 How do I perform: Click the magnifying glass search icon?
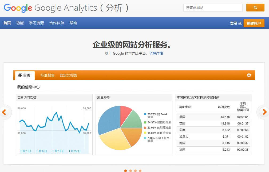(255, 8)
